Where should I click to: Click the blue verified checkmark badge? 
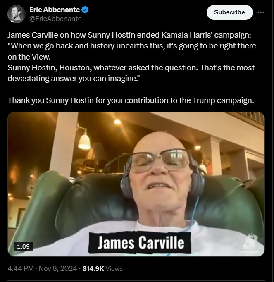[85, 10]
